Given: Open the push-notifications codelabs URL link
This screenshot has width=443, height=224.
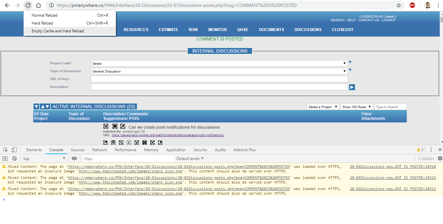Looking at the screenshot, I should pyautogui.click(x=168, y=135).
